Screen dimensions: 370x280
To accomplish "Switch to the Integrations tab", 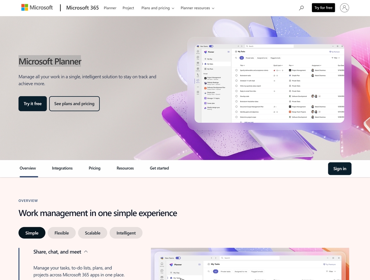I will [x=62, y=168].
